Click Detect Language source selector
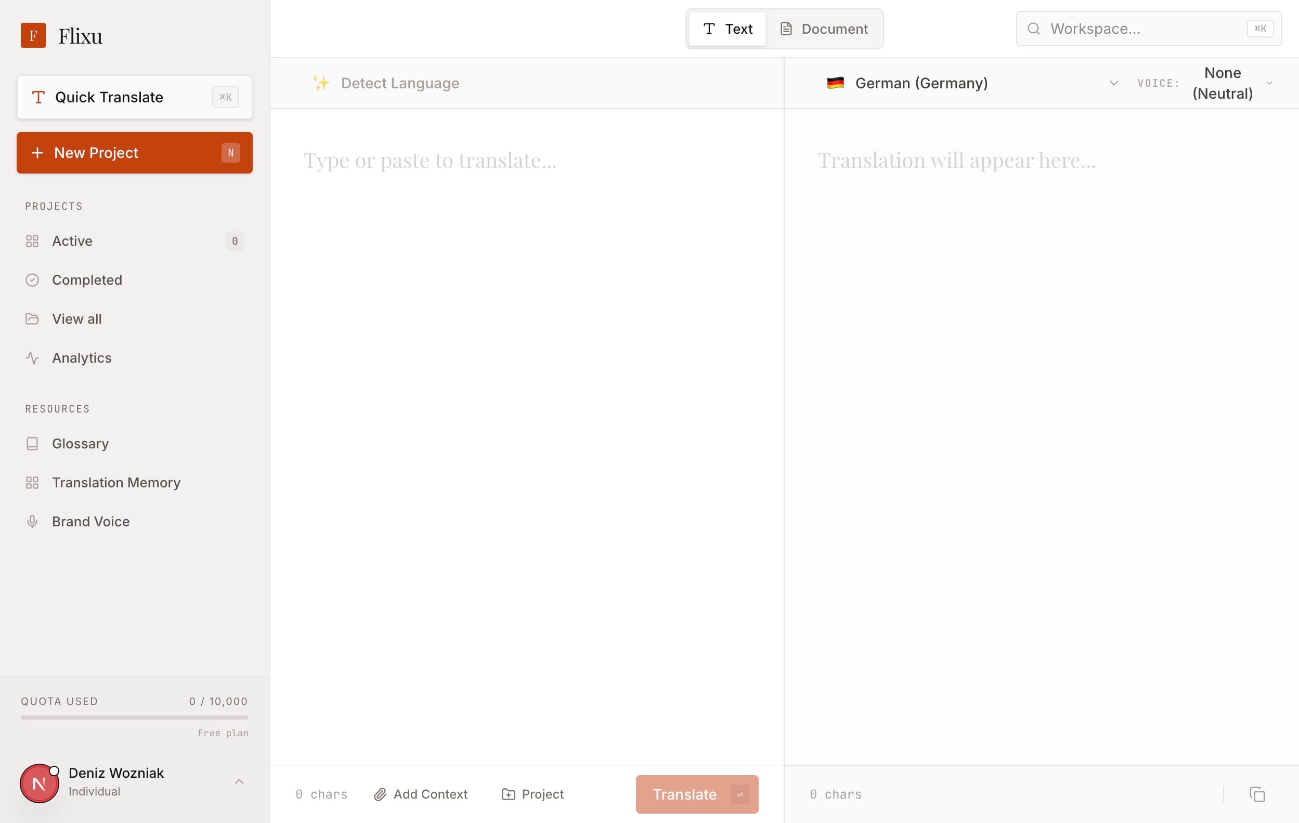1299x823 pixels. point(399,83)
